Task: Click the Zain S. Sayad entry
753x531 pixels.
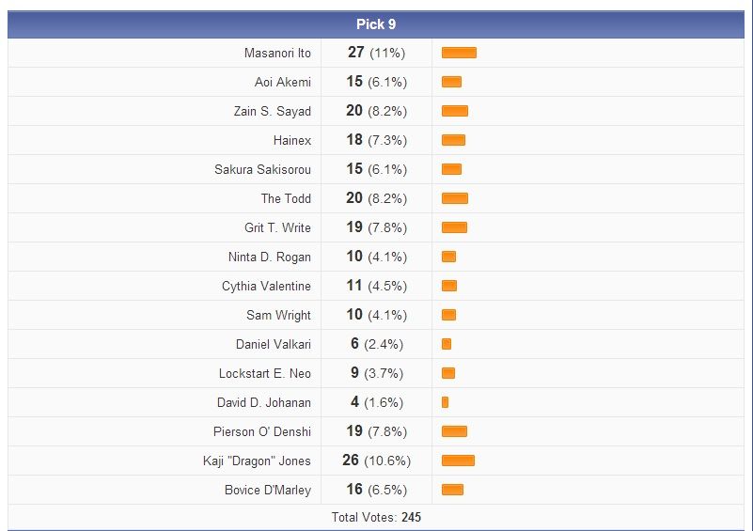Action: pyautogui.click(x=272, y=112)
